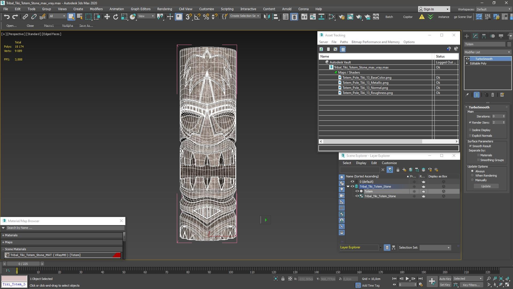
Task: Toggle Render Iters checkbox
Action: point(470,122)
